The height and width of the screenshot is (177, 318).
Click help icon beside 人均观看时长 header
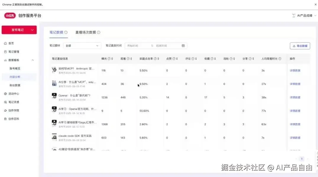[x=280, y=59]
